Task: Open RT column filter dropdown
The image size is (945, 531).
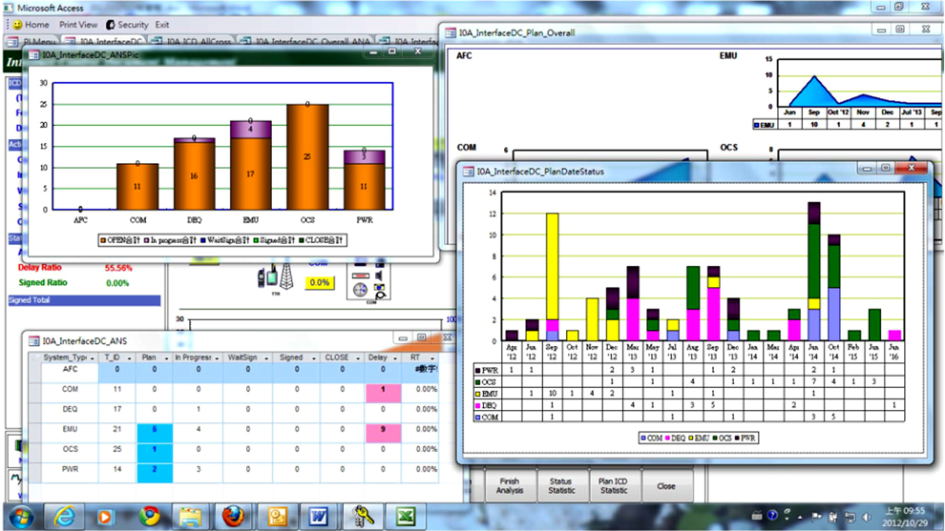Action: 432,357
